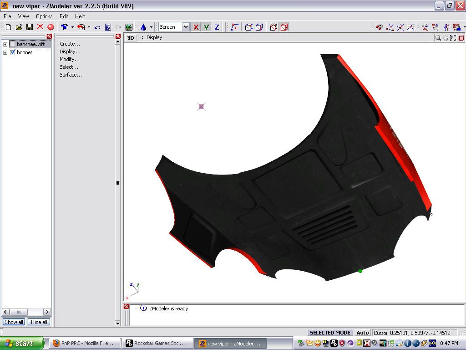Uncheck the bonnet object checkbox
The width and height of the screenshot is (466, 350).
coord(13,52)
